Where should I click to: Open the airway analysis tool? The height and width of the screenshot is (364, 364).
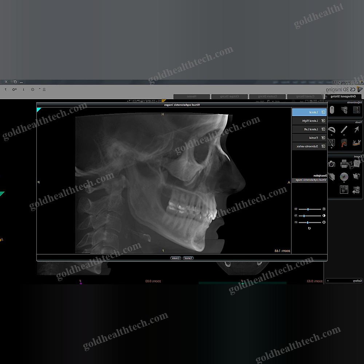click(344, 143)
